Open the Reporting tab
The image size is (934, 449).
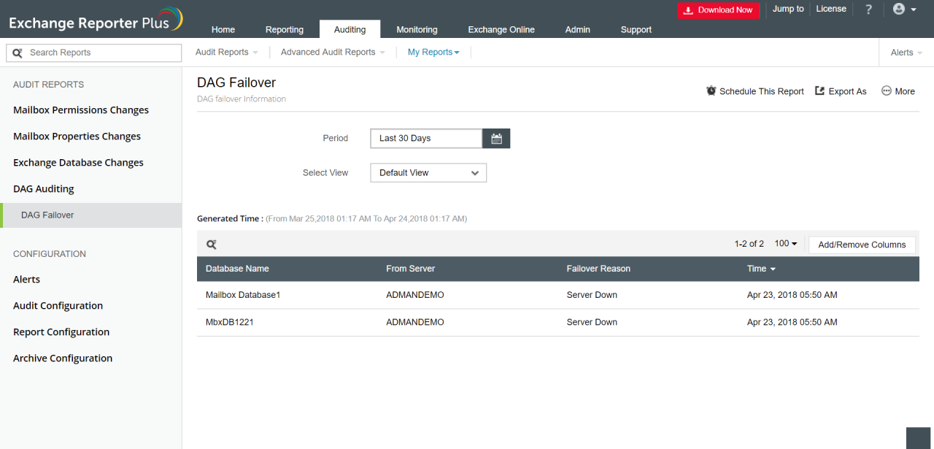coord(285,30)
